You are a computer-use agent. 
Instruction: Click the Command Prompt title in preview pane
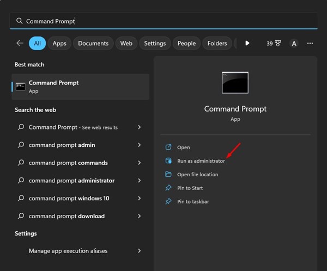click(x=235, y=109)
